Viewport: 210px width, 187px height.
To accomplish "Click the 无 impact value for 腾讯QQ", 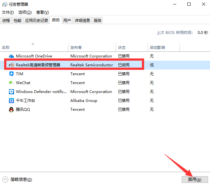I will (152, 110).
